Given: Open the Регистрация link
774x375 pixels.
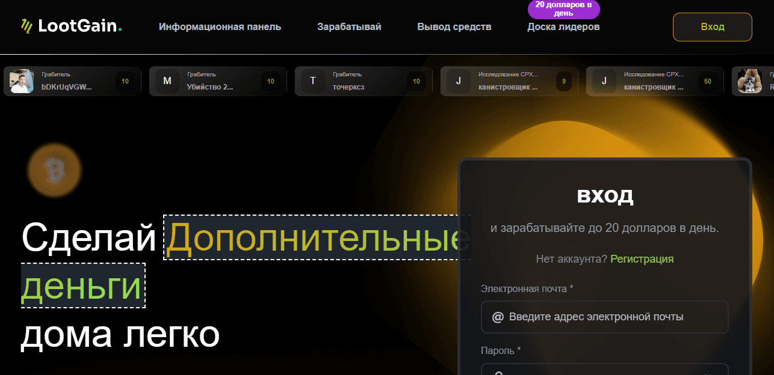Looking at the screenshot, I should point(642,258).
